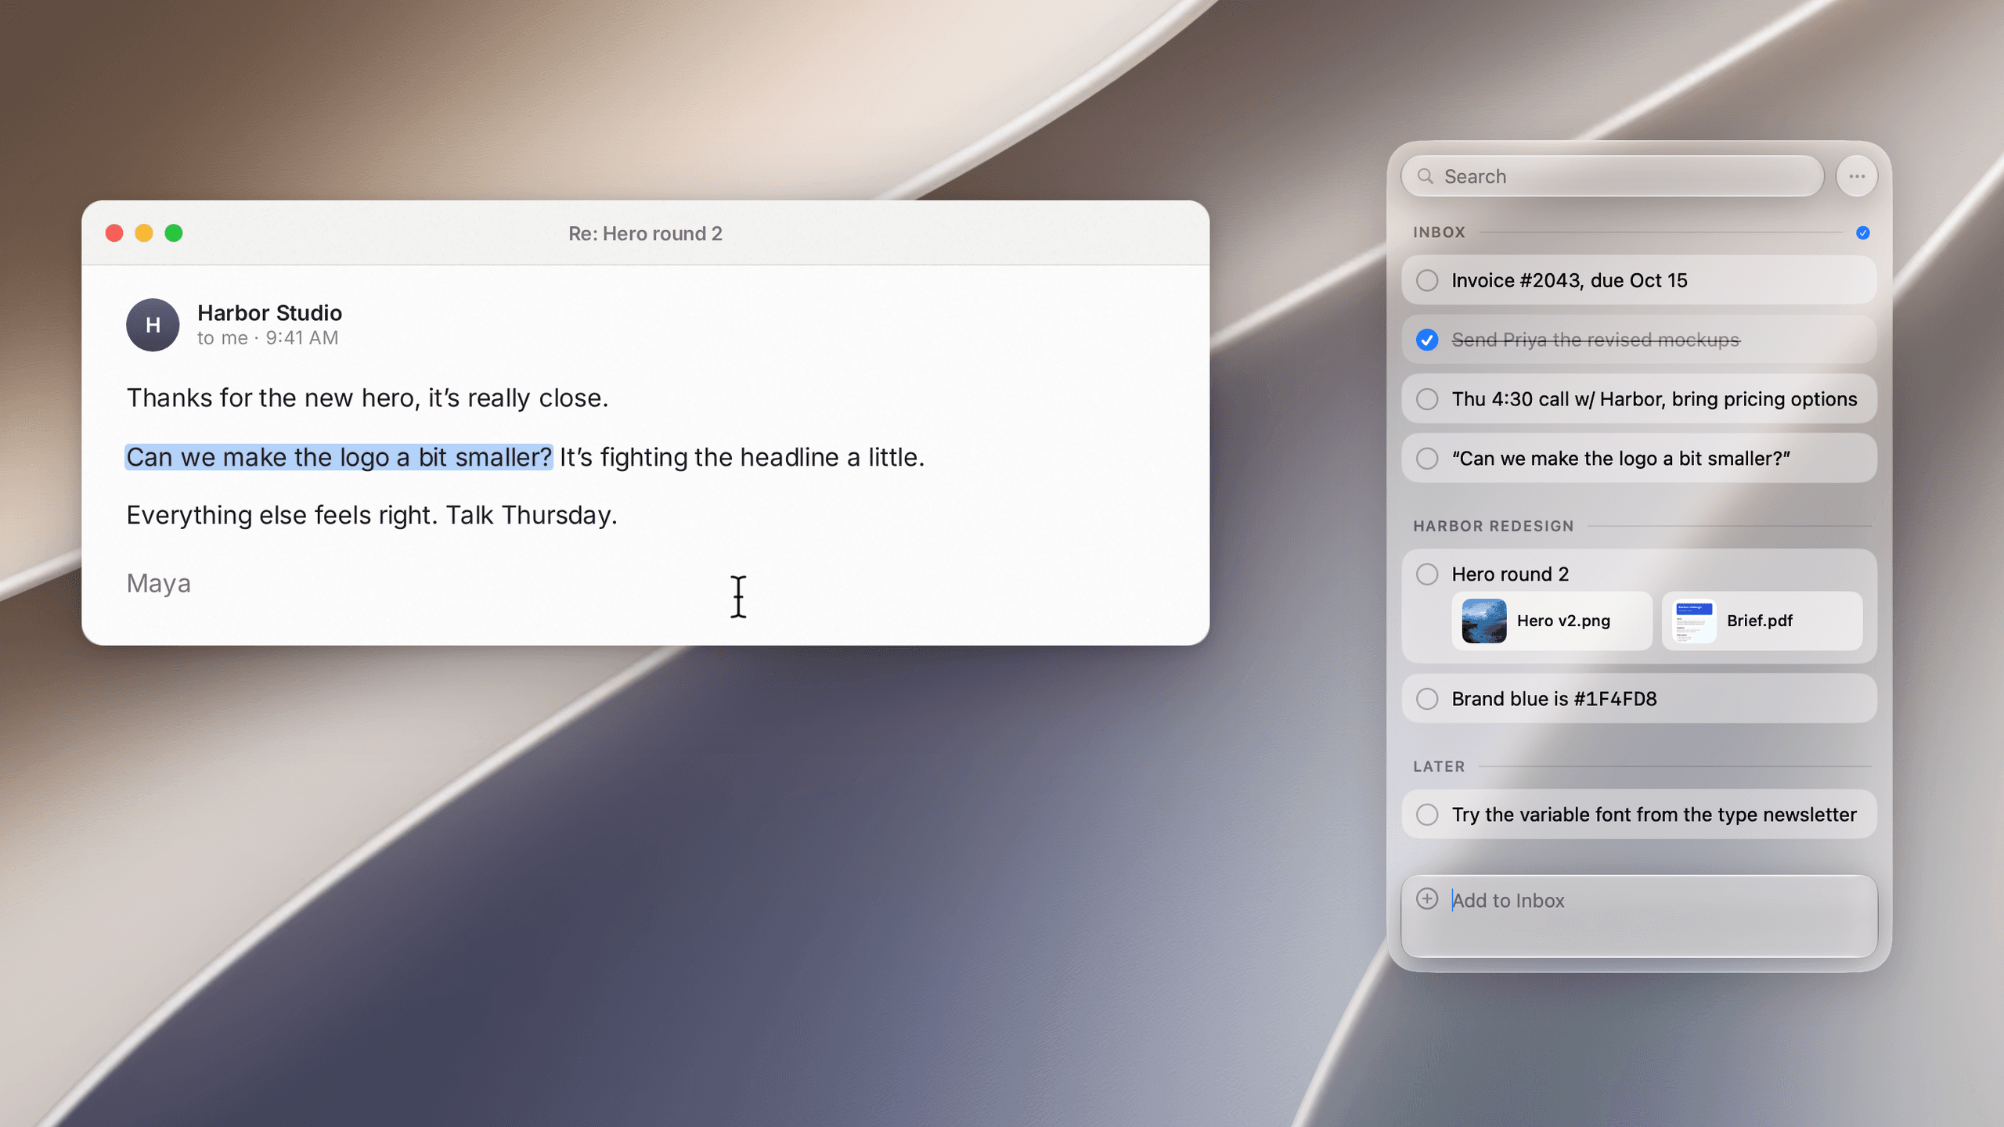This screenshot has width=2004, height=1127.
Task: Maximize the email window with green button
Action: click(174, 233)
